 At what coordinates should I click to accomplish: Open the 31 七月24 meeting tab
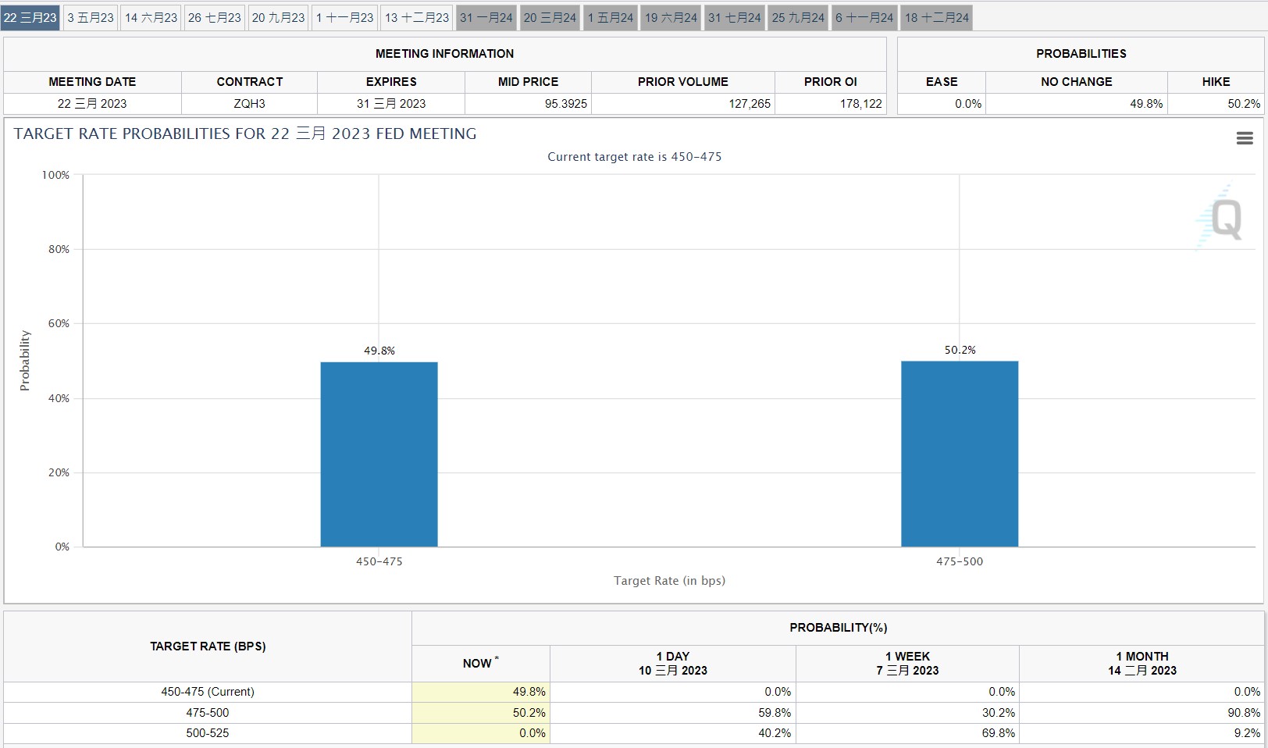[x=734, y=18]
